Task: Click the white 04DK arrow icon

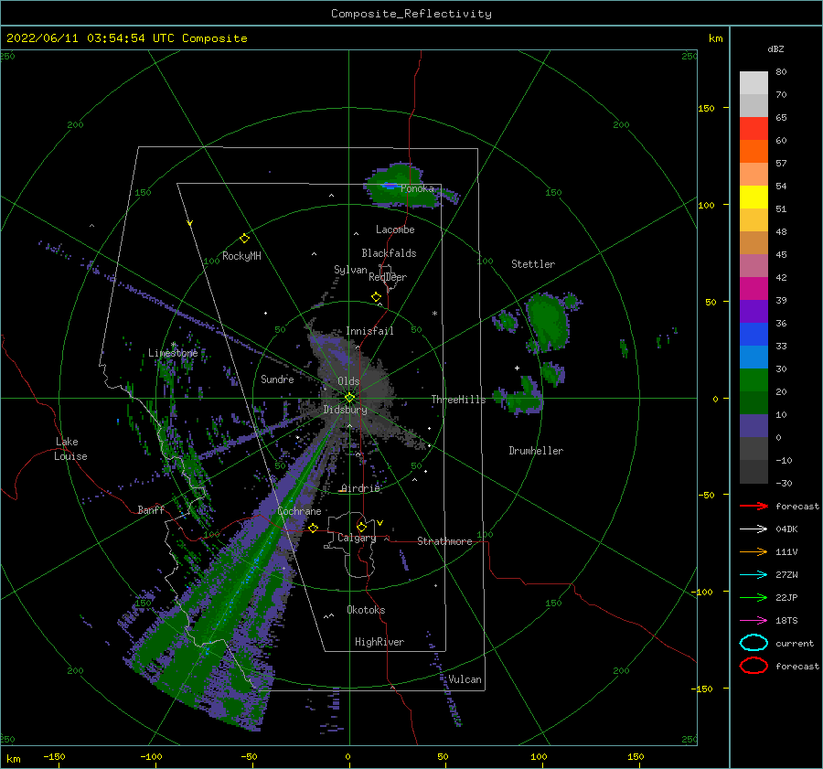Action: (754, 529)
